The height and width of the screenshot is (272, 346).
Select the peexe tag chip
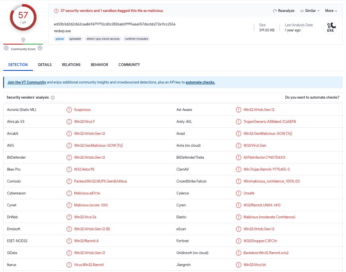click(59, 39)
